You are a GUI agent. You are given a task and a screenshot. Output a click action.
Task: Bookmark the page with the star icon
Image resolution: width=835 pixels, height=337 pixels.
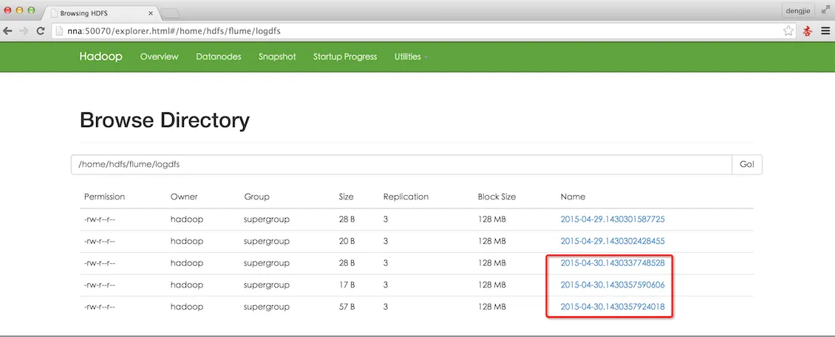[788, 31]
